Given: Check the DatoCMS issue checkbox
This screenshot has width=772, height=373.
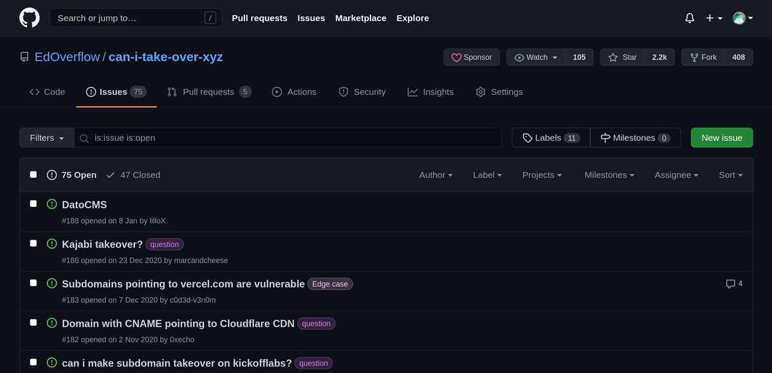Looking at the screenshot, I should click(x=33, y=203).
